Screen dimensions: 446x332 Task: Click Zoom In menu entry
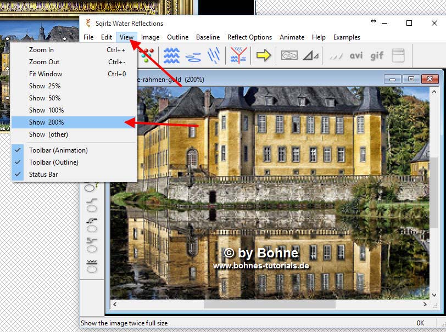(x=41, y=50)
